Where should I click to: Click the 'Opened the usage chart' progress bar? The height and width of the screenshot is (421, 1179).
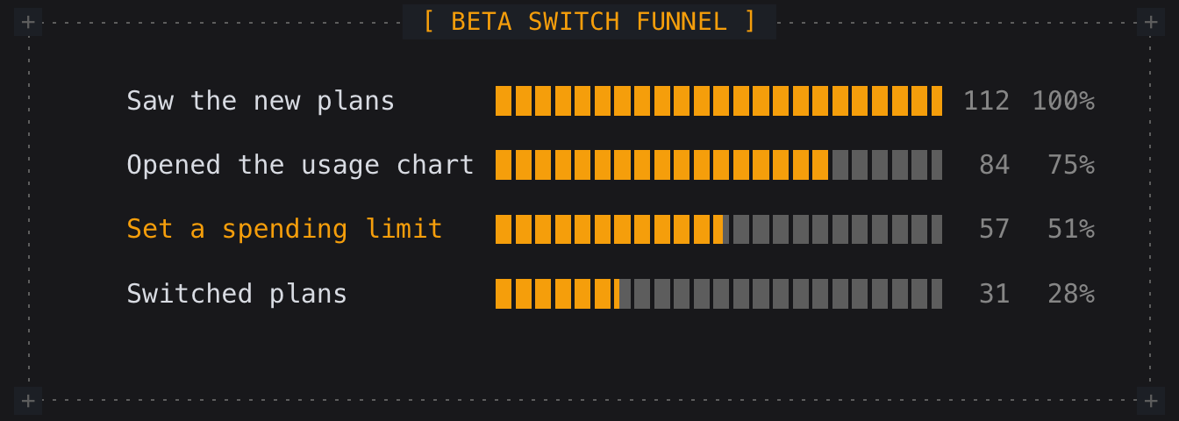(x=718, y=165)
